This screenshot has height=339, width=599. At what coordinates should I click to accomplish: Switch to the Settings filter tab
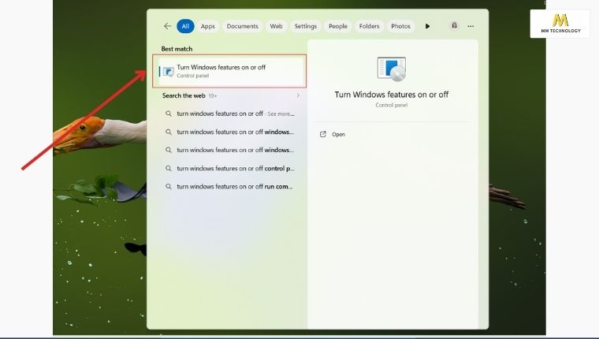[x=305, y=26]
